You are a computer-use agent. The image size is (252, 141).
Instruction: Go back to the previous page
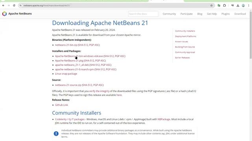[4, 5]
